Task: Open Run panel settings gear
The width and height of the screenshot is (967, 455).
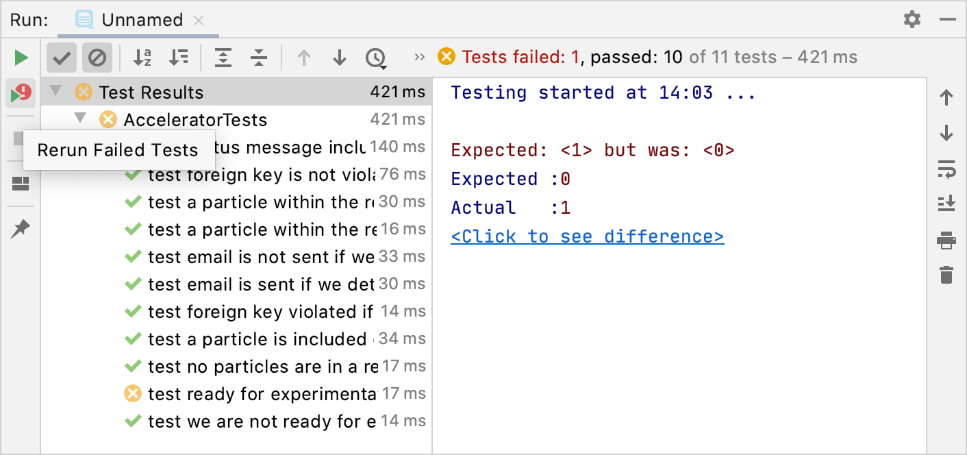Action: 912,19
